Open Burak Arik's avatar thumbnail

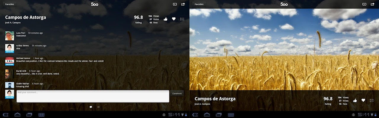(x=9, y=74)
